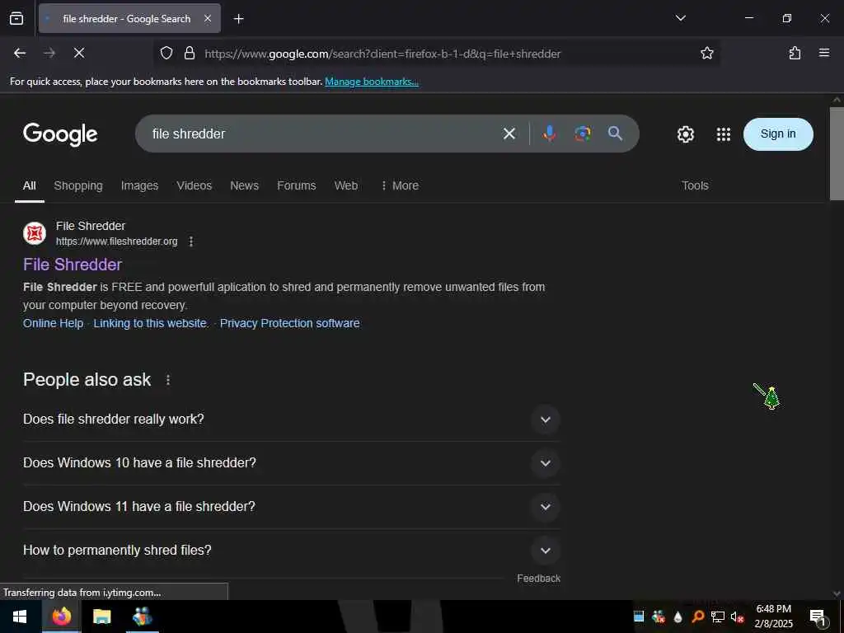Open the Windows notification center
Image resolution: width=844 pixels, height=633 pixels.
point(818,617)
